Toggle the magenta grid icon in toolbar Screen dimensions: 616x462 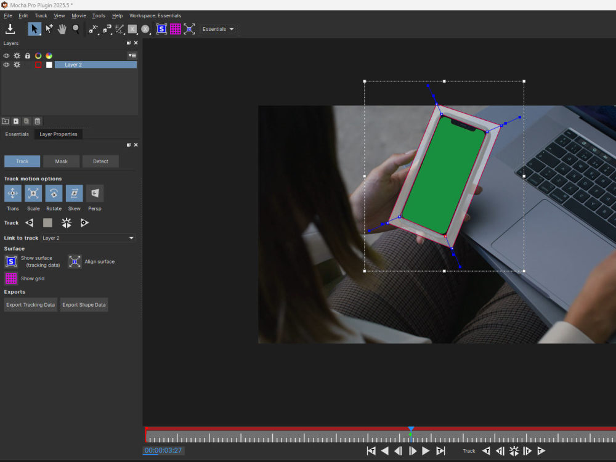(x=175, y=29)
